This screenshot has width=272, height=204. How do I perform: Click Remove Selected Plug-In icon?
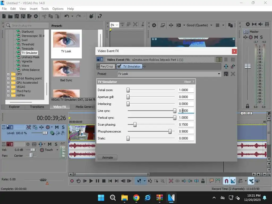233,66
